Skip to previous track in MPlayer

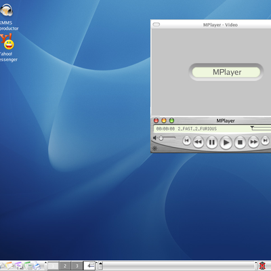click(x=186, y=140)
